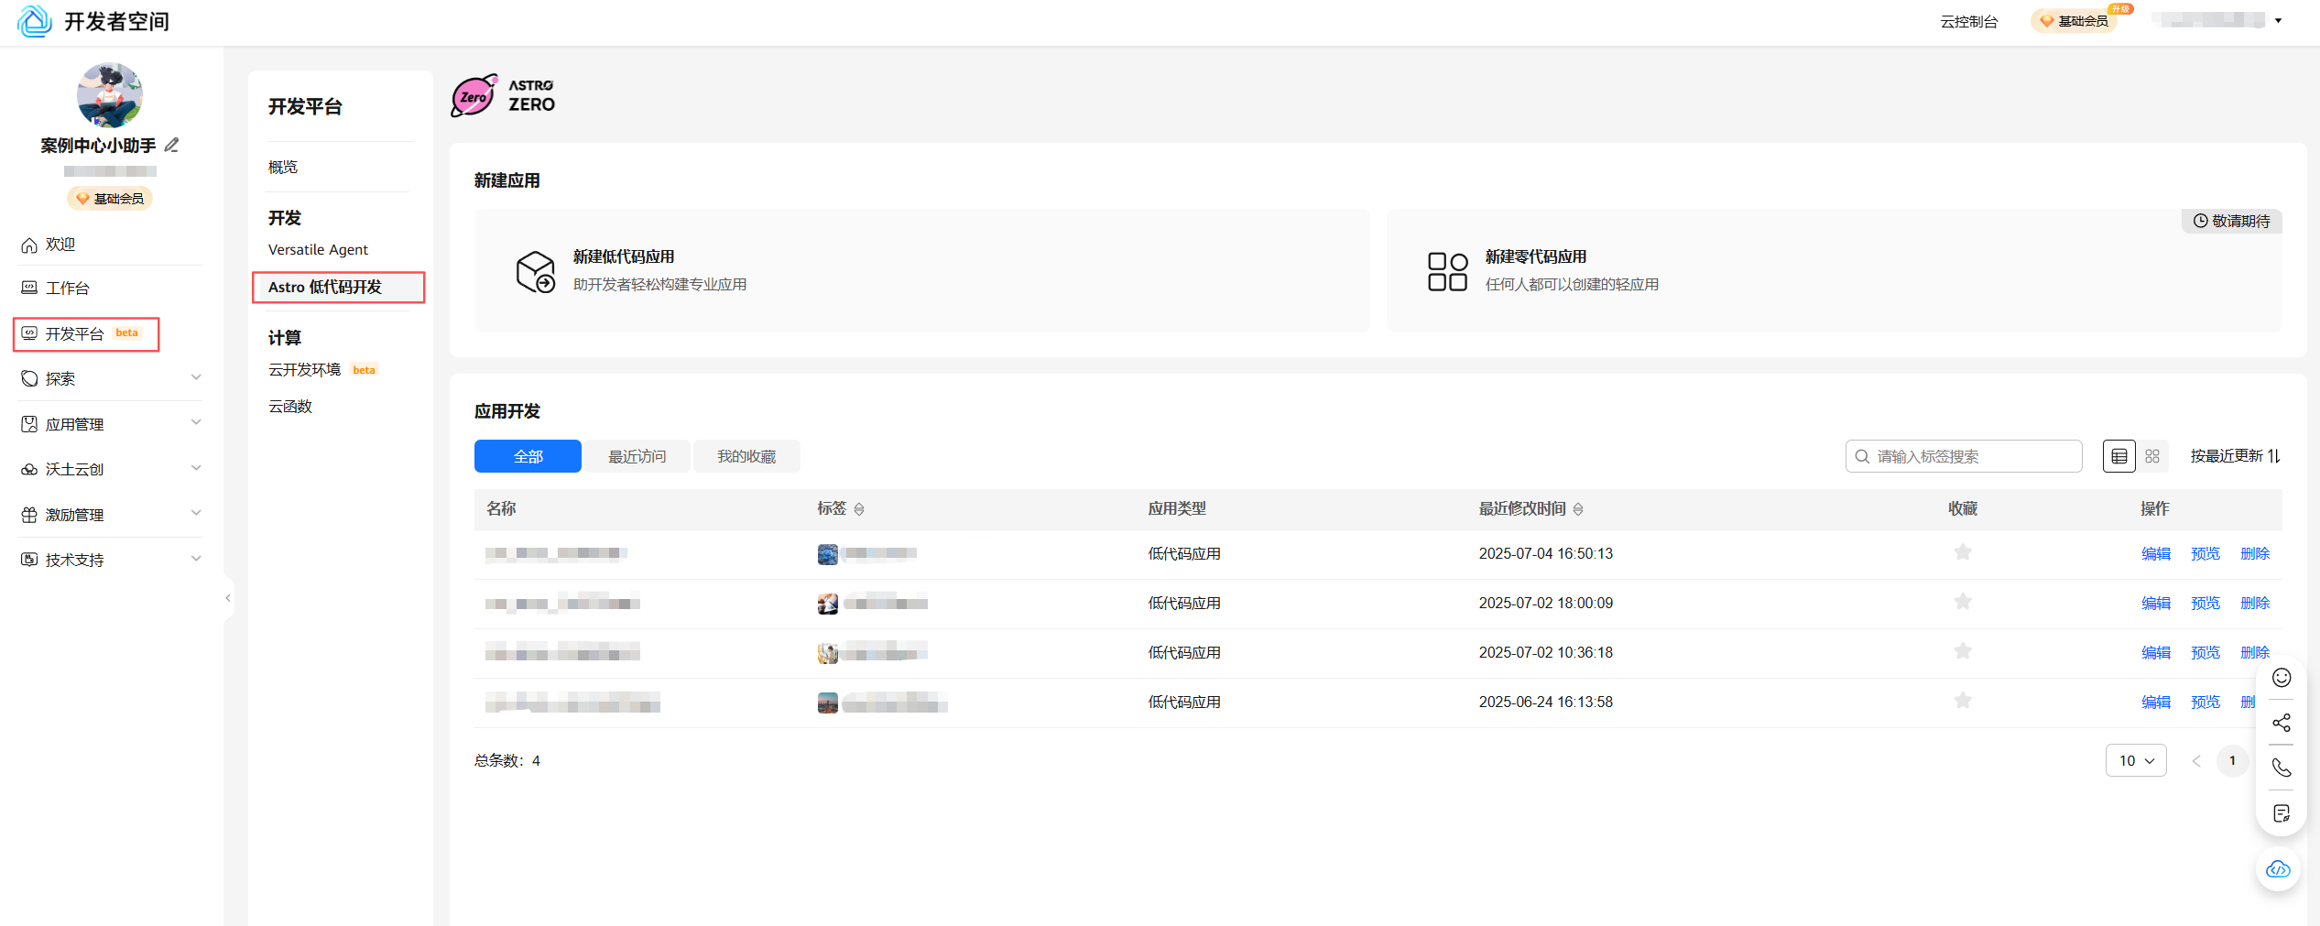2320x926 pixels.
Task: Select the 我的收藏 tab
Action: [x=746, y=456]
